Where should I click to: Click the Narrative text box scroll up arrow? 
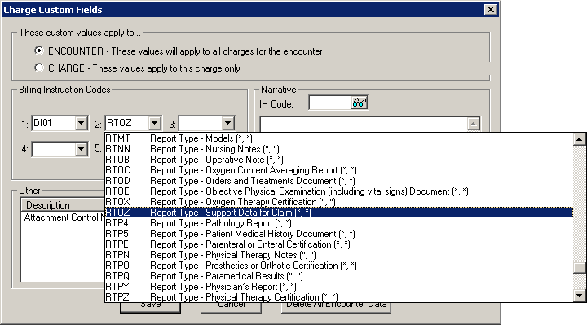pyautogui.click(x=473, y=124)
